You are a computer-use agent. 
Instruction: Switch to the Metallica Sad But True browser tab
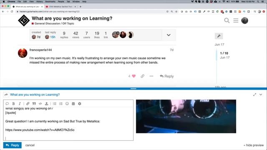(x=60, y=7)
